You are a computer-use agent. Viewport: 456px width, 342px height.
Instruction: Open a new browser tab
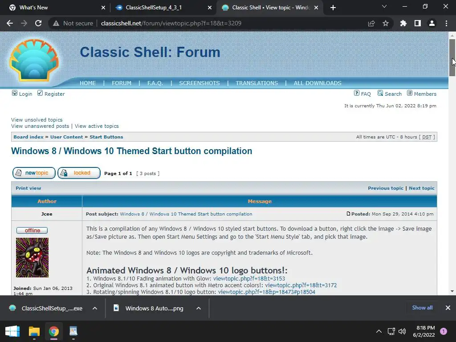(333, 8)
